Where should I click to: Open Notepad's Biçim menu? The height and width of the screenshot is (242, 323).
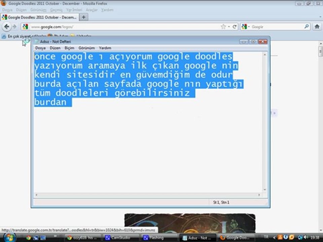(x=69, y=48)
